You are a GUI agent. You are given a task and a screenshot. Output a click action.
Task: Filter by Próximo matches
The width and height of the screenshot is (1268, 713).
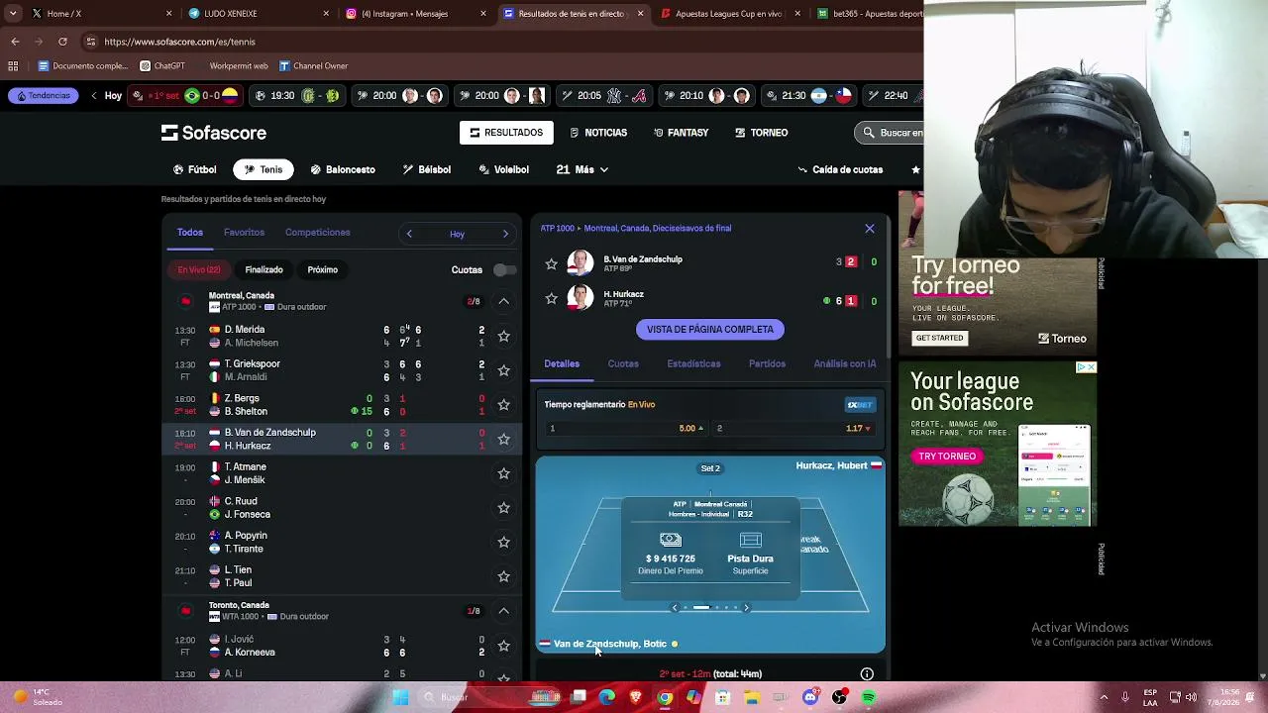tap(322, 269)
